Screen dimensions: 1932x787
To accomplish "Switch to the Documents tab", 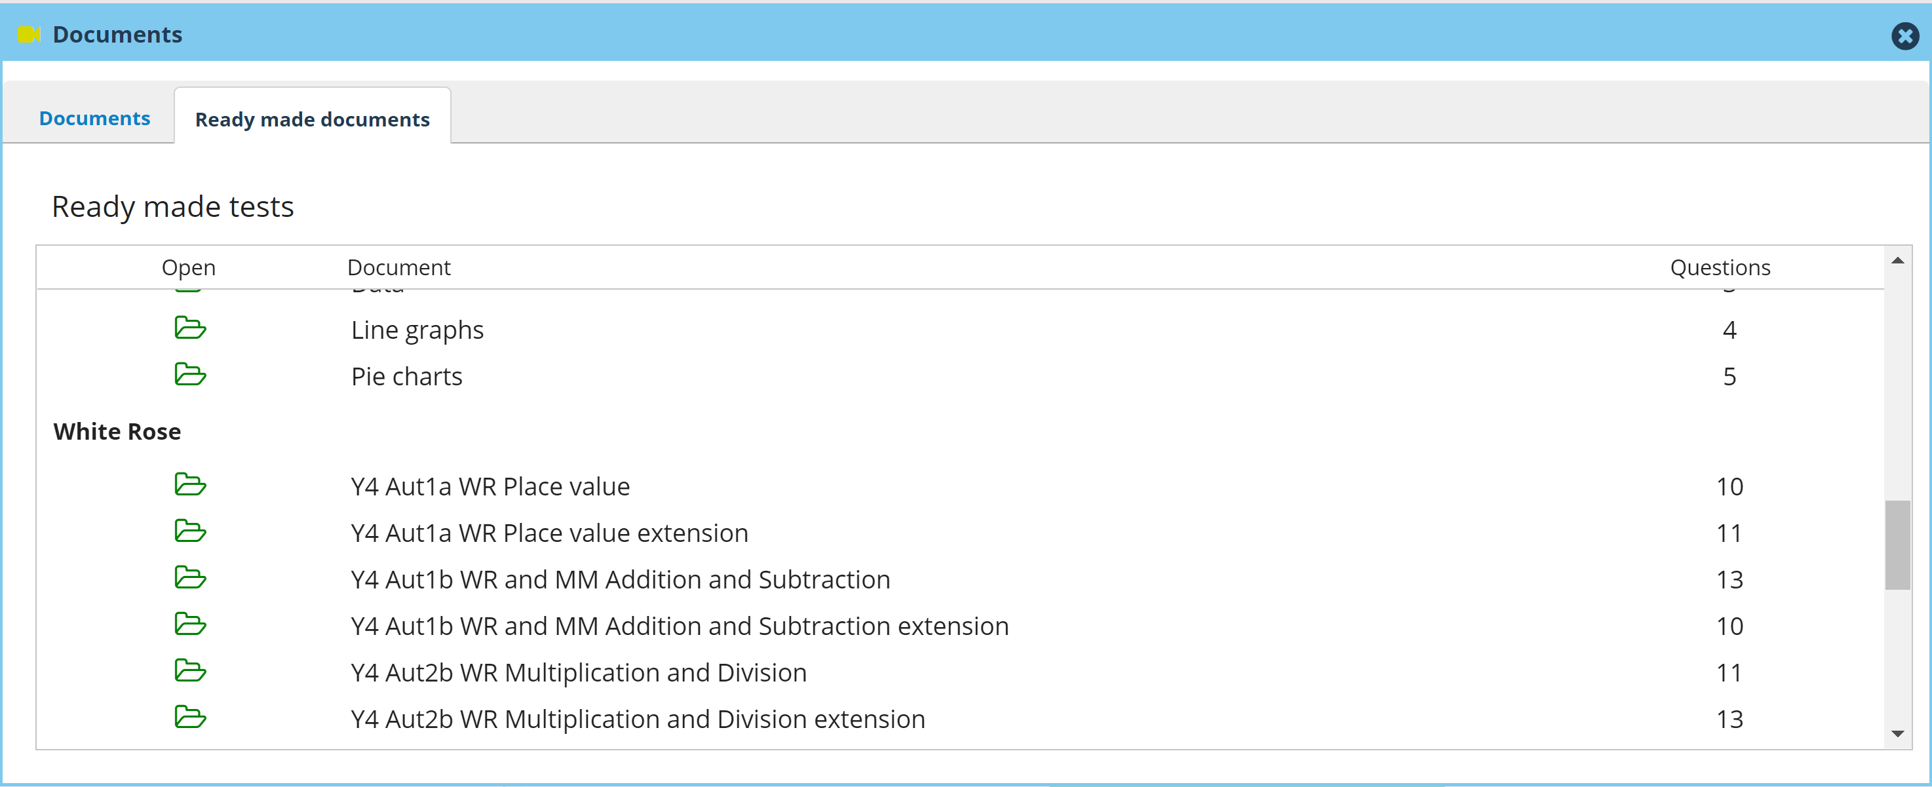I will point(94,119).
